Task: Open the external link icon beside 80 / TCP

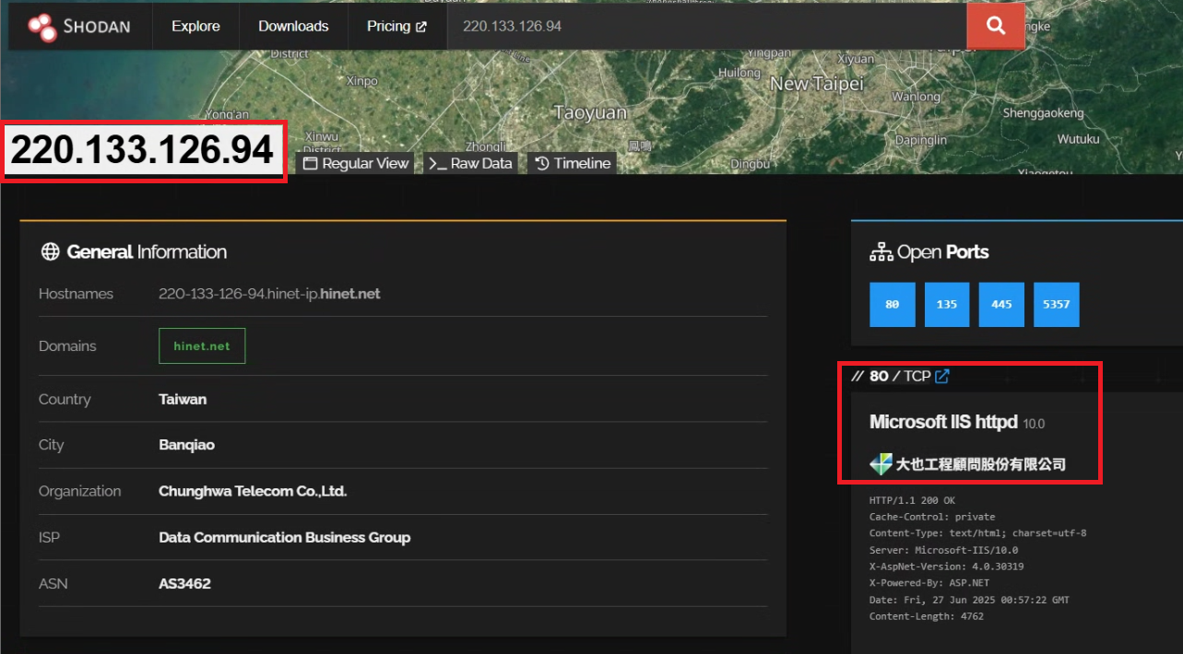Action: (x=942, y=376)
